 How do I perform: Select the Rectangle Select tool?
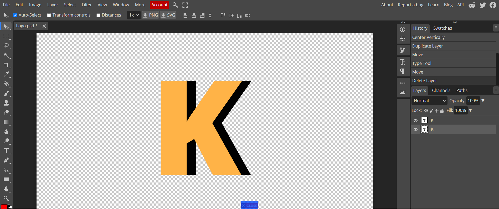(6, 36)
